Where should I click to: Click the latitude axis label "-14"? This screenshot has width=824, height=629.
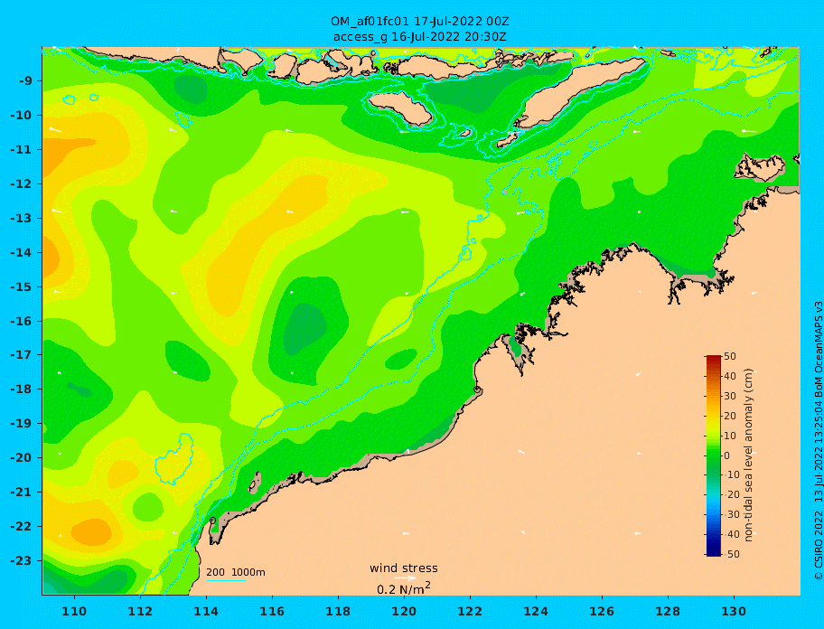23,253
